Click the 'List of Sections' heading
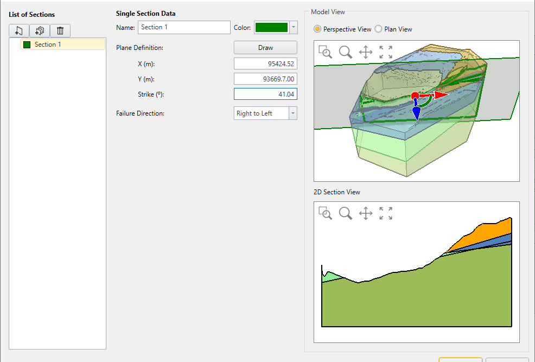Image resolution: width=535 pixels, height=362 pixels. [x=31, y=15]
